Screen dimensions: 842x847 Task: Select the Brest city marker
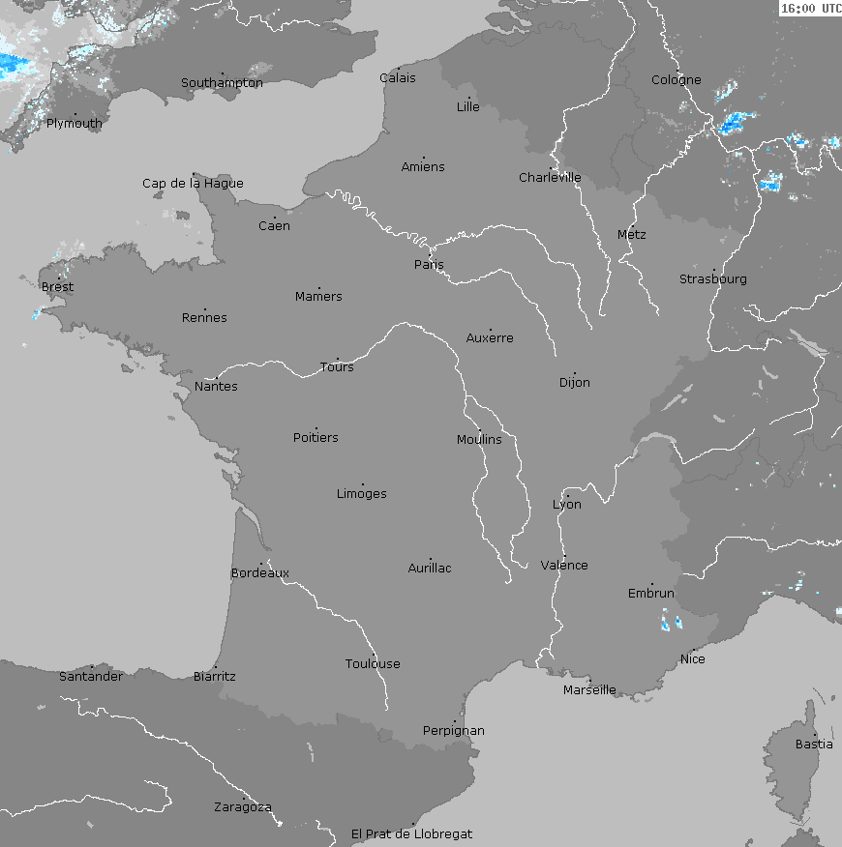[58, 277]
